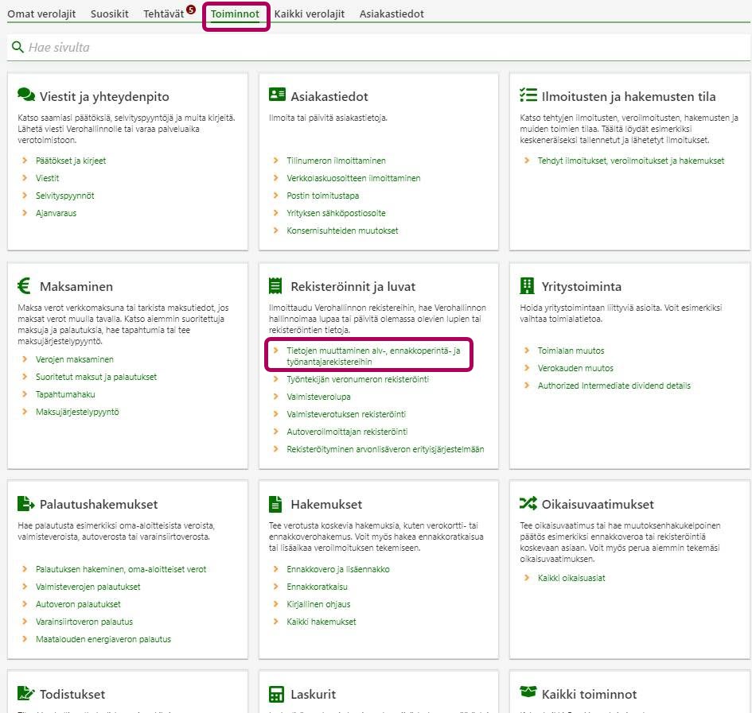Click the magnifier icon in the search bar
Viewport: 752px width, 713px height.
[18, 48]
